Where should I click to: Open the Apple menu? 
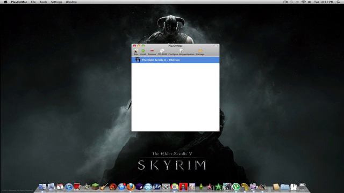[5, 2]
